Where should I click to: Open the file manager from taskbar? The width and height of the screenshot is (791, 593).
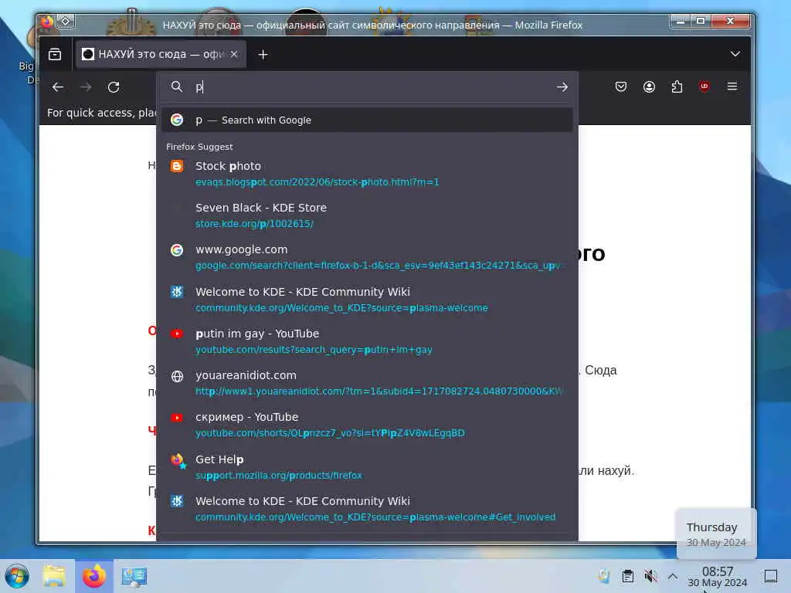click(x=54, y=576)
